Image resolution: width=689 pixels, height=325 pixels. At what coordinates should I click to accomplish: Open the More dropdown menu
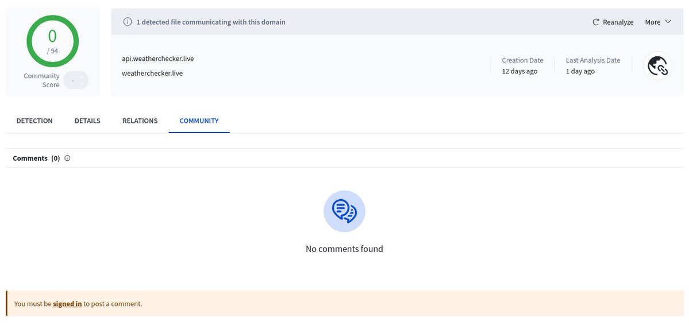(658, 22)
